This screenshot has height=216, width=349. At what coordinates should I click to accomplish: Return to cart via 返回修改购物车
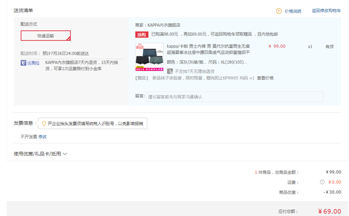(x=326, y=11)
